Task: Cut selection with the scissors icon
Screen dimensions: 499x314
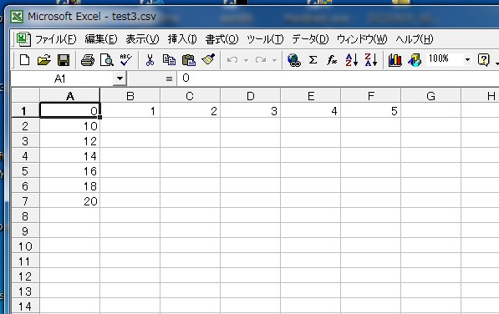Action: coord(150,60)
